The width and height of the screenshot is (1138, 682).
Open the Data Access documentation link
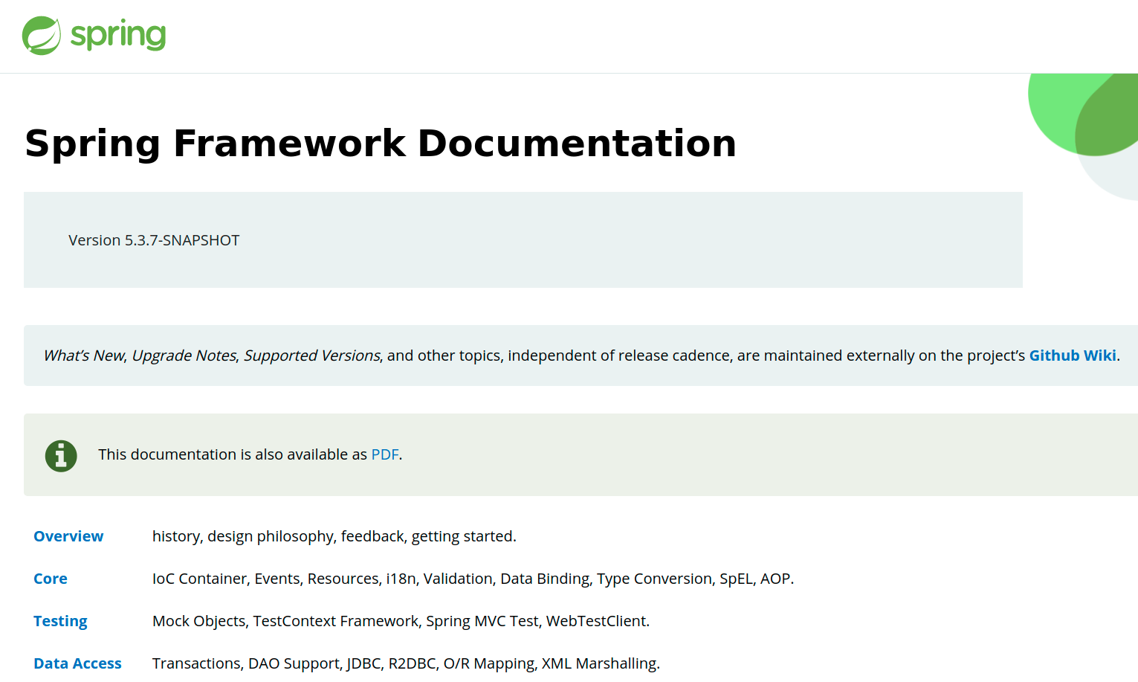pyautogui.click(x=77, y=663)
